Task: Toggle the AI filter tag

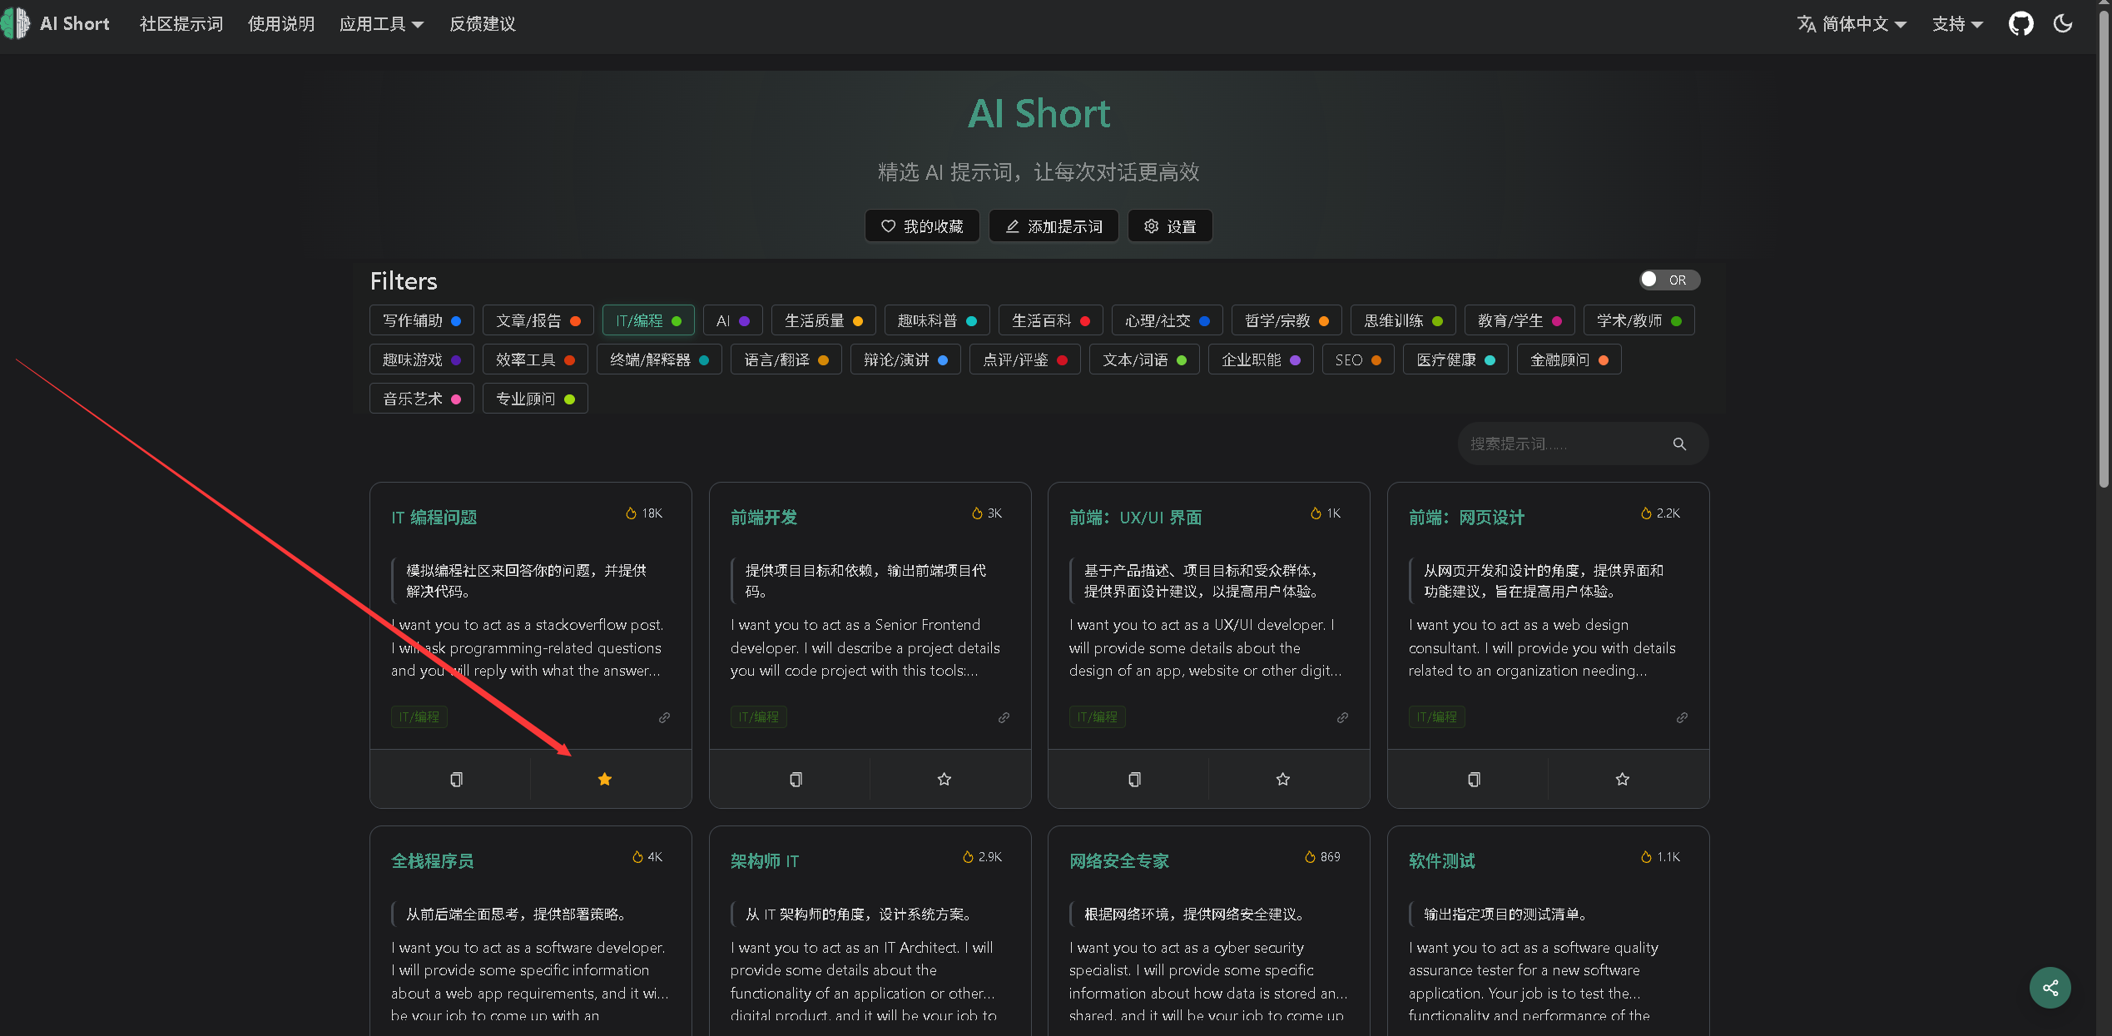Action: (x=733, y=321)
